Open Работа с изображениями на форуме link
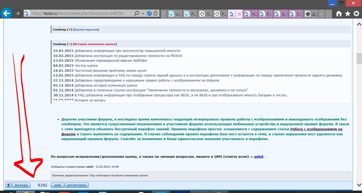 (x=316, y=129)
